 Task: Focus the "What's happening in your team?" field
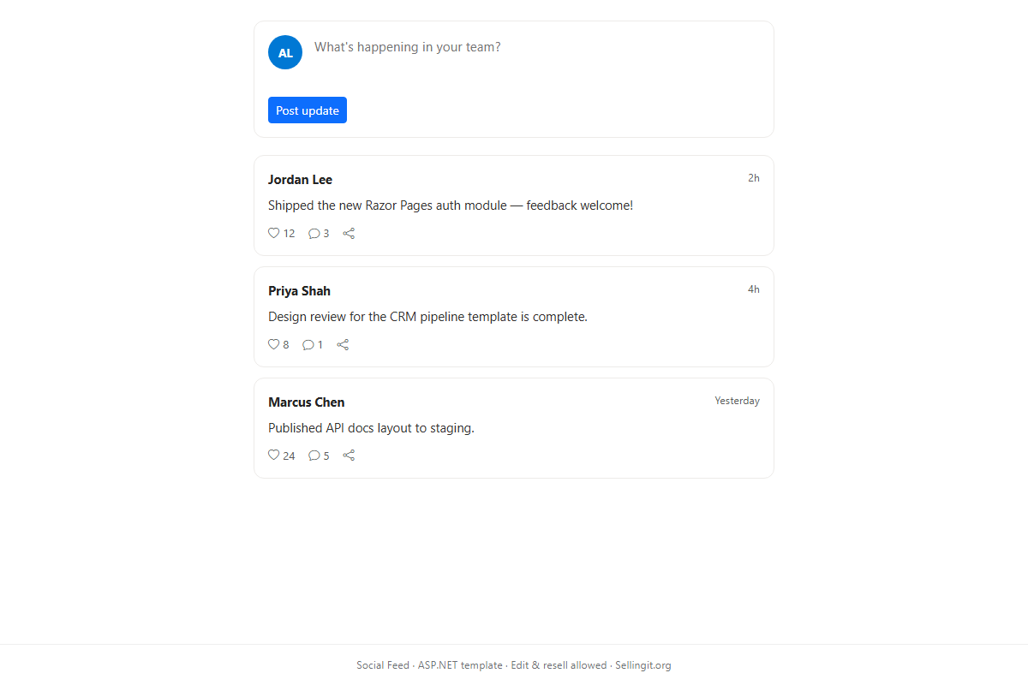coord(536,57)
